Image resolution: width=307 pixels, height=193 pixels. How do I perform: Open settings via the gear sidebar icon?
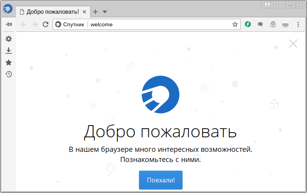[8, 39]
